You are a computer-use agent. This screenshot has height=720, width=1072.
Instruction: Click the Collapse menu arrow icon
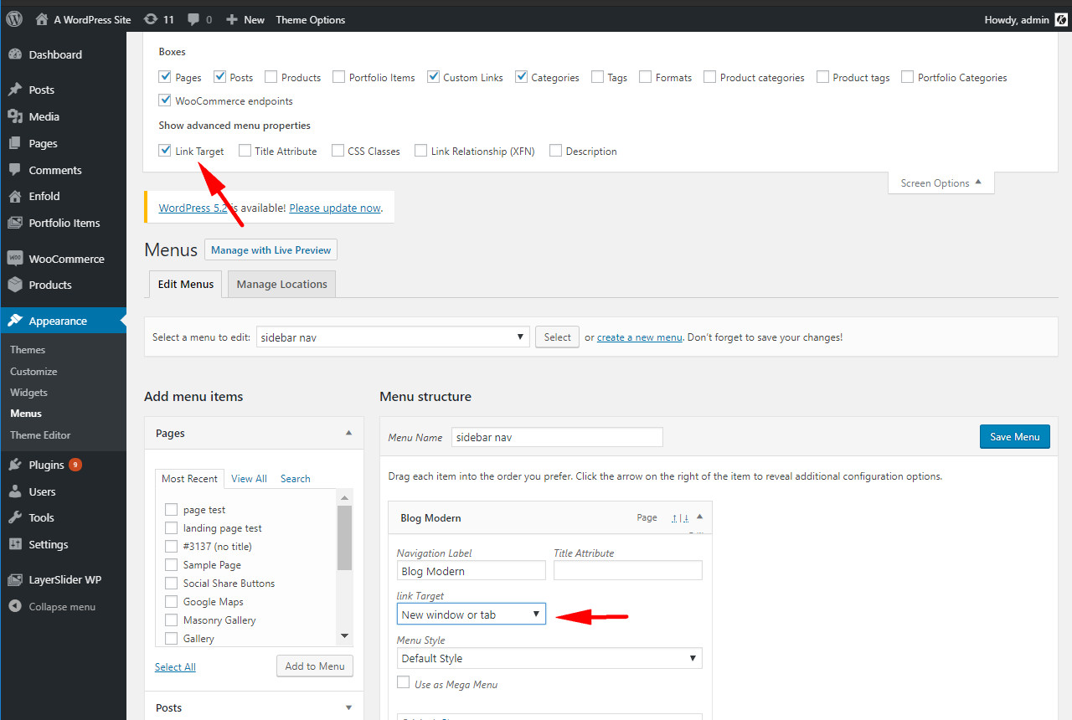(x=15, y=606)
